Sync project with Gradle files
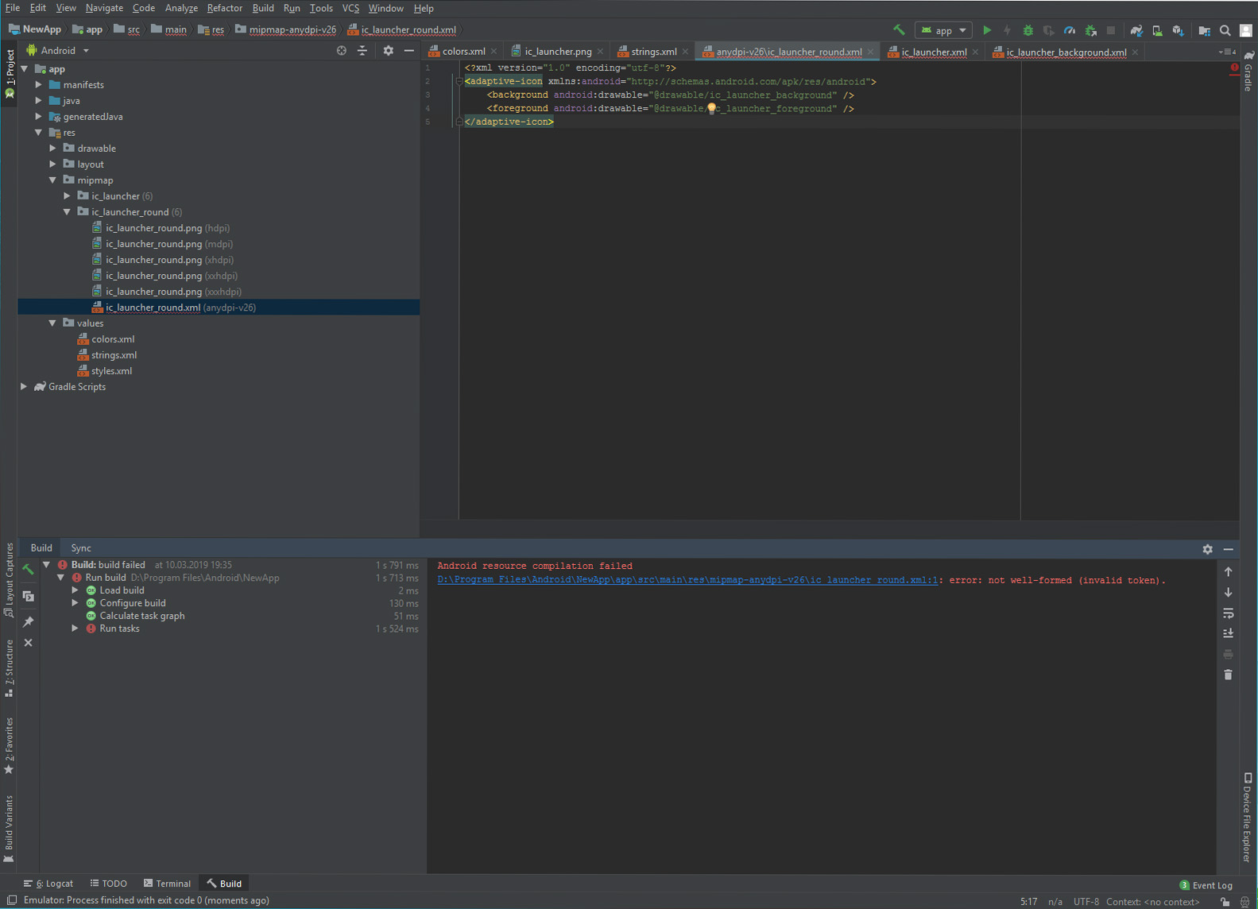1258x909 pixels. click(x=1136, y=30)
